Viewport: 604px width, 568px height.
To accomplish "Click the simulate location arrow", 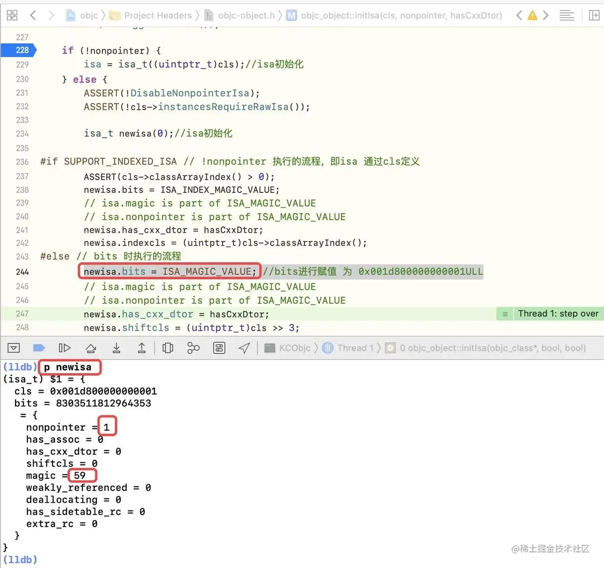I will pyautogui.click(x=245, y=348).
